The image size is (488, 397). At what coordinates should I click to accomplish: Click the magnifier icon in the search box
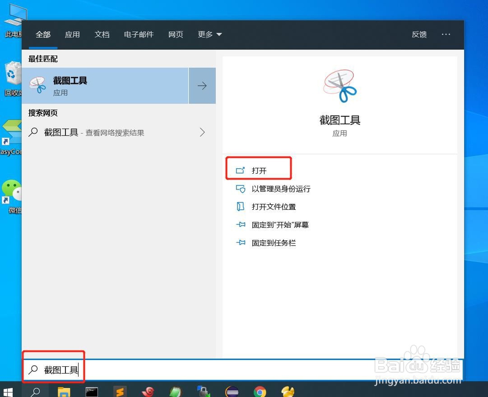point(33,370)
